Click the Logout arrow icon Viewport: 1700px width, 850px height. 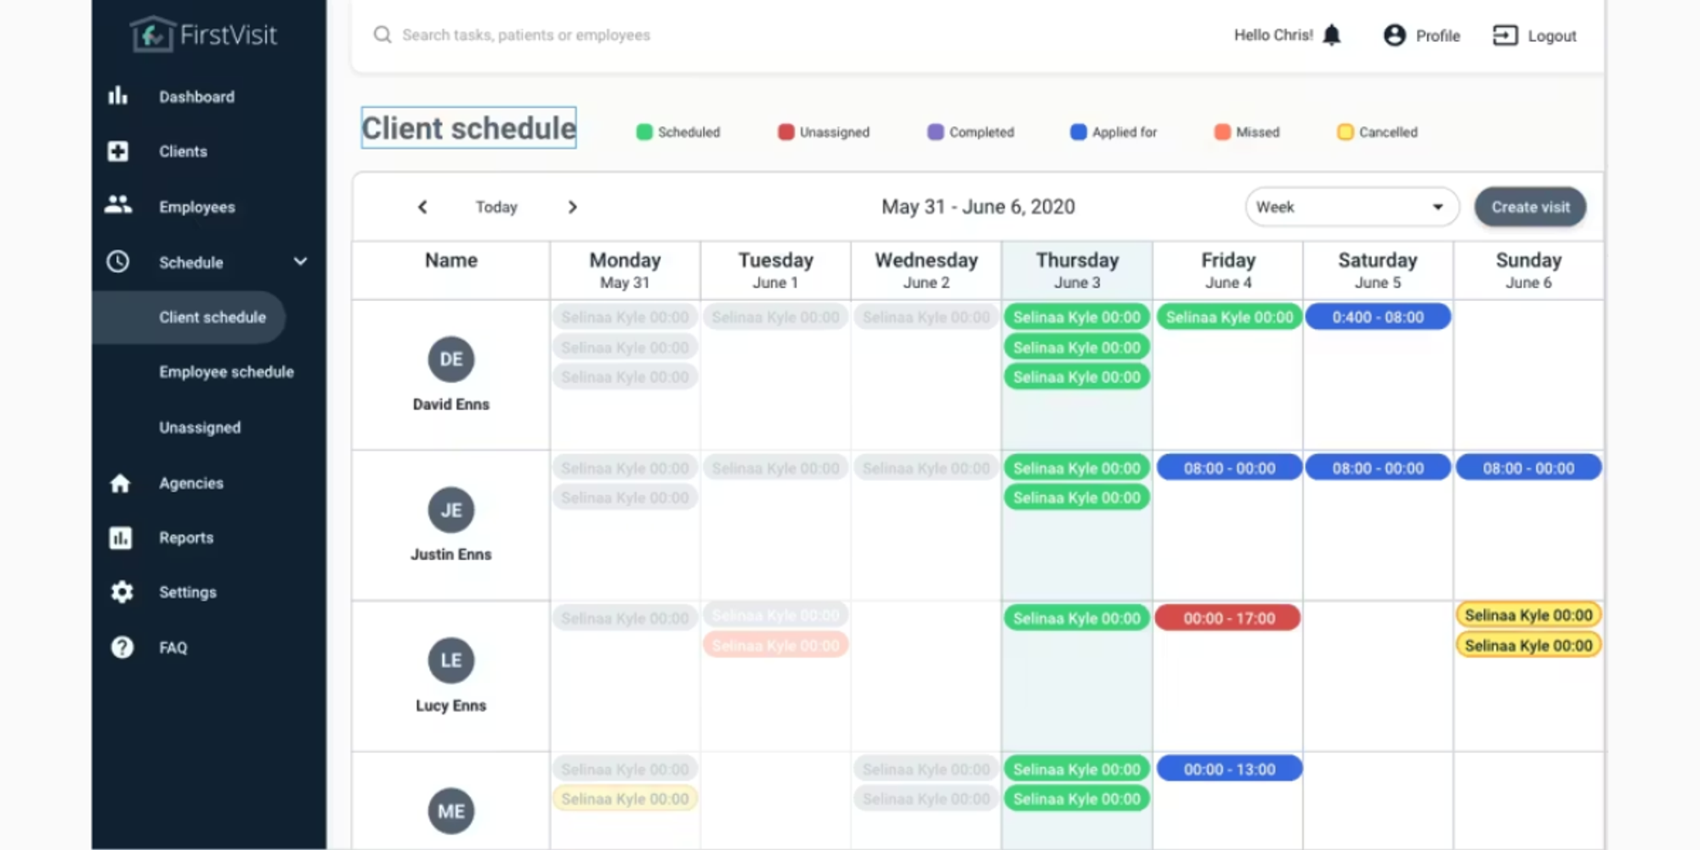pos(1504,35)
